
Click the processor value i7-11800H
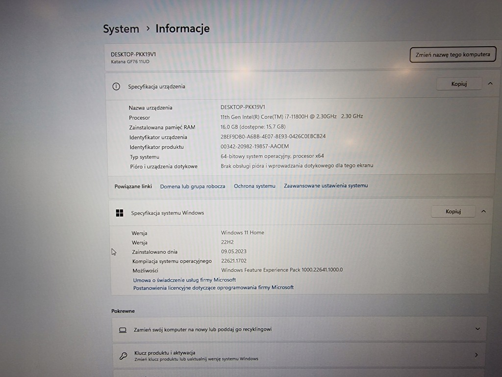[x=292, y=116]
